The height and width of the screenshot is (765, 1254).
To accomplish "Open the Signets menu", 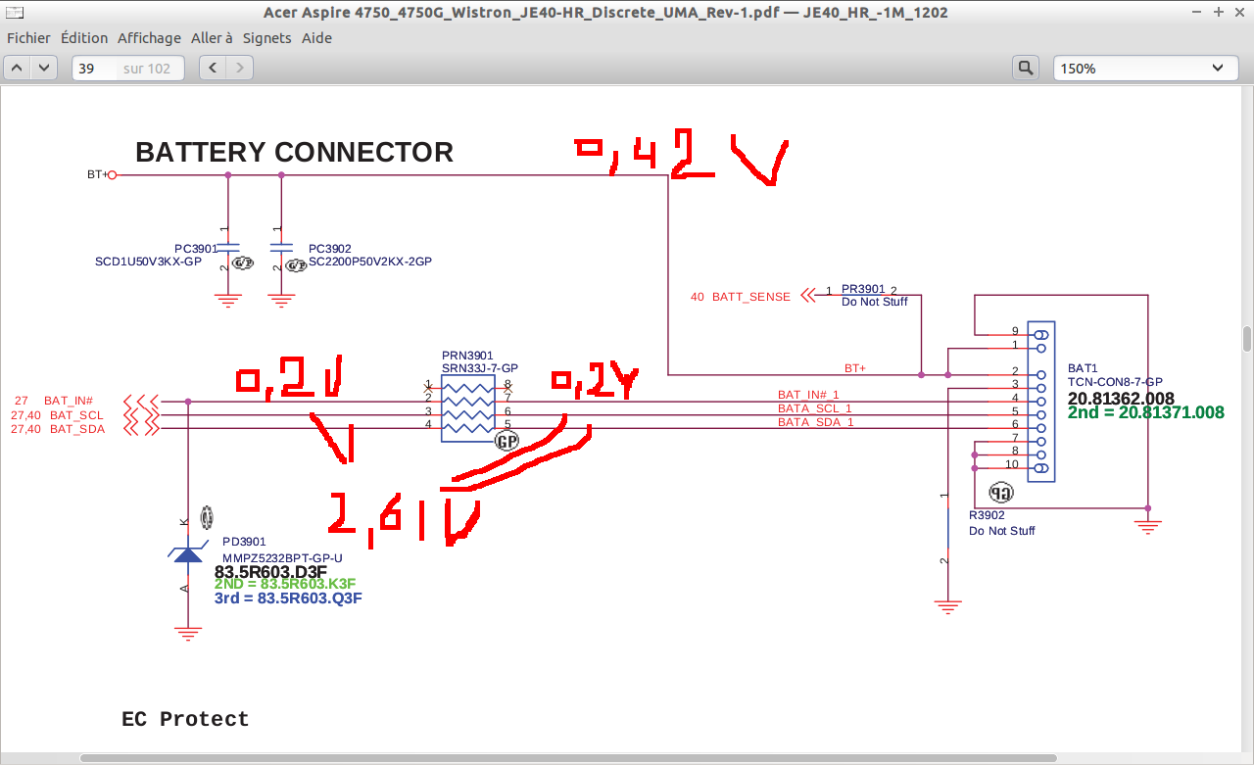I will [266, 38].
